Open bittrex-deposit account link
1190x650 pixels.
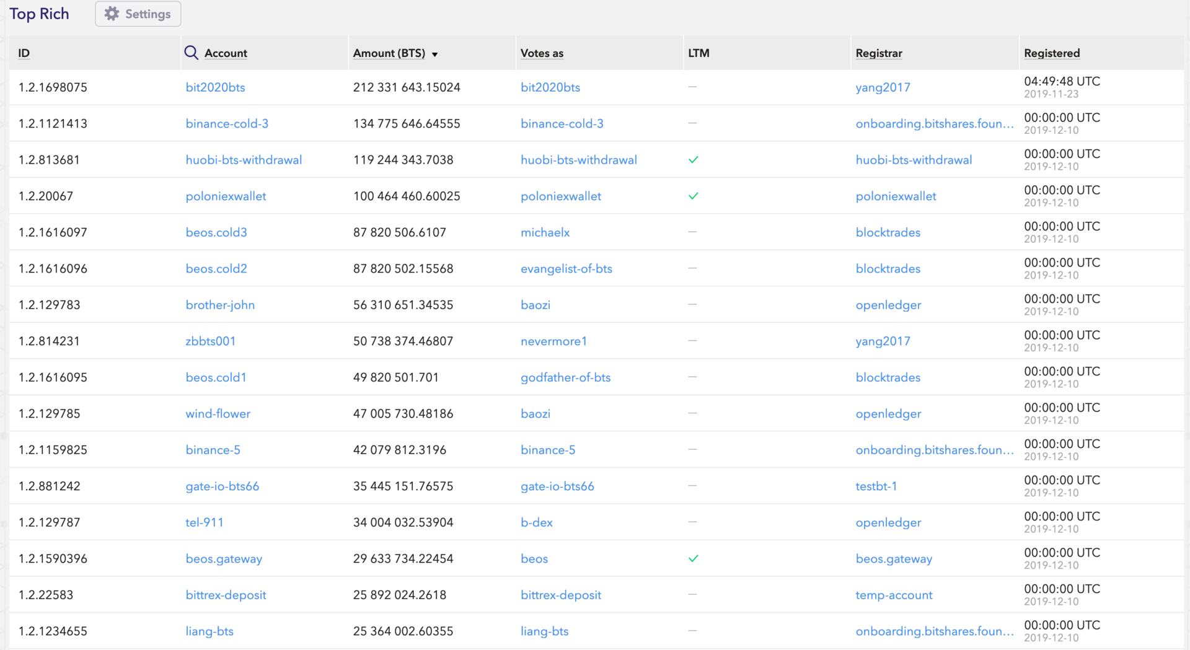pyautogui.click(x=226, y=595)
